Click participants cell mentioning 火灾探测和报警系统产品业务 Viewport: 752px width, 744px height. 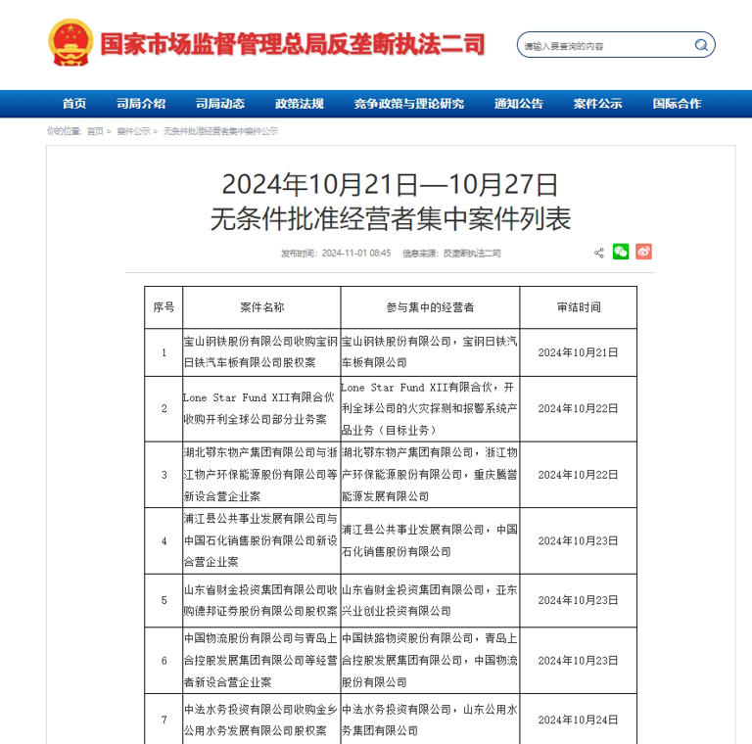point(430,408)
